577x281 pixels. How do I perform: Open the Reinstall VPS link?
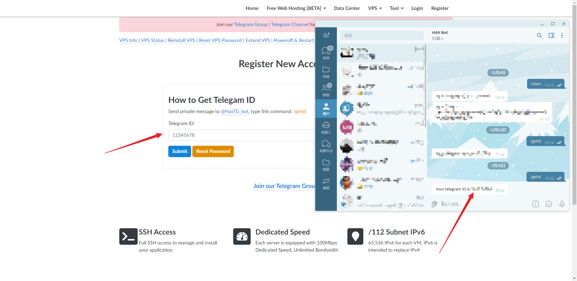coord(182,40)
